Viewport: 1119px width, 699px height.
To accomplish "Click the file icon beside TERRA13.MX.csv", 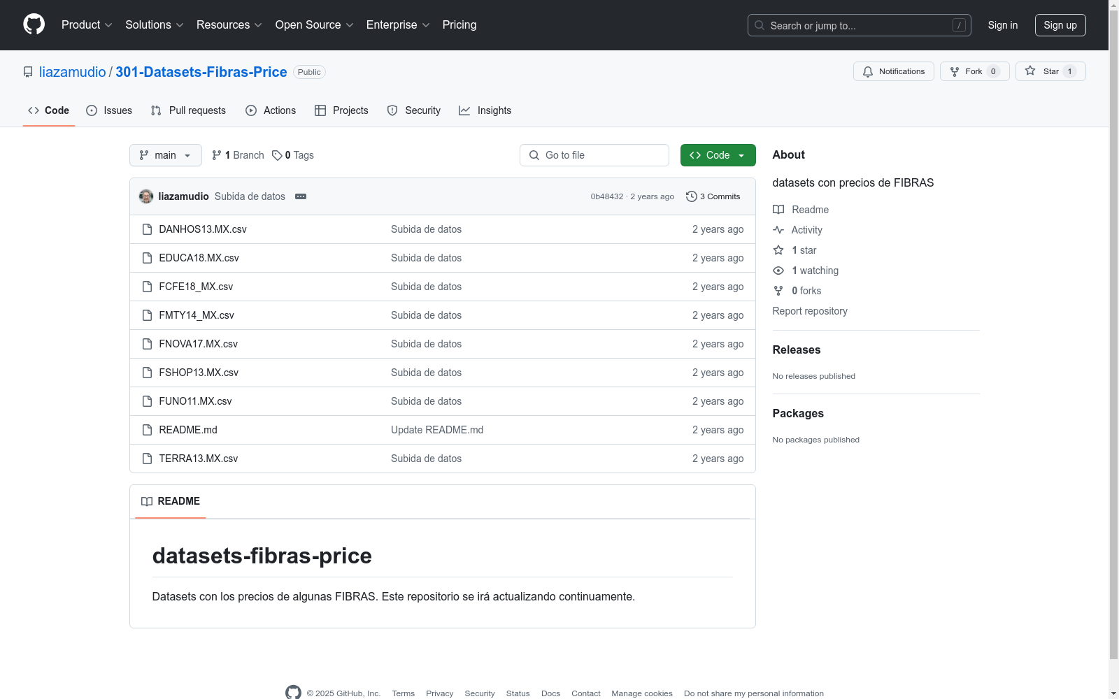I will (147, 459).
